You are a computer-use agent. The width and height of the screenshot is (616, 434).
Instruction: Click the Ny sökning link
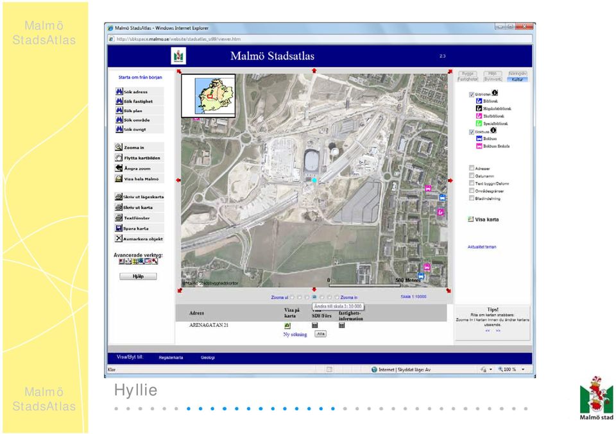(x=295, y=335)
